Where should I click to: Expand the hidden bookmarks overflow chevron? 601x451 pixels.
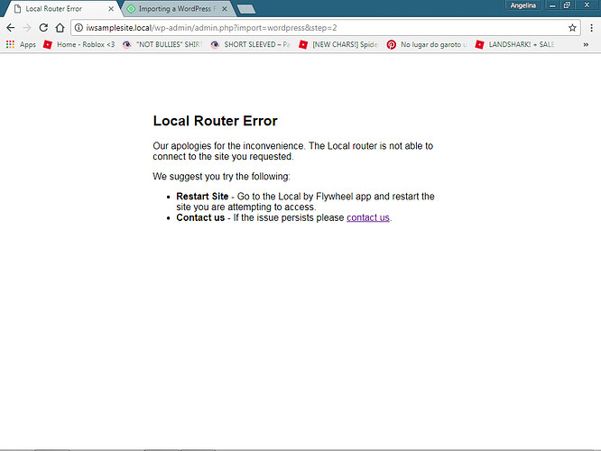point(586,44)
